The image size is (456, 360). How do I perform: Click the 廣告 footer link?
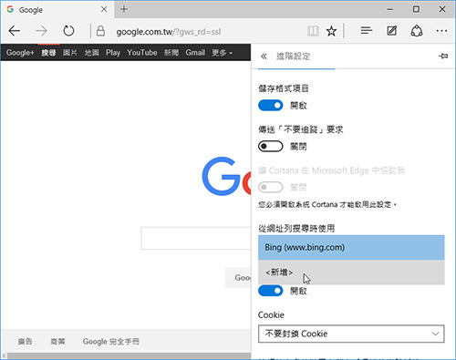click(25, 342)
